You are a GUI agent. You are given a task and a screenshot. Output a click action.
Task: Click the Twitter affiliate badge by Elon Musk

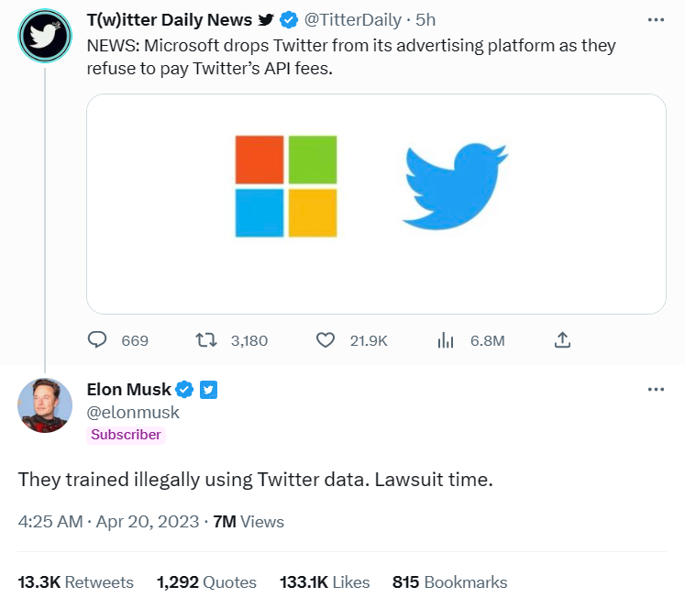point(208,390)
